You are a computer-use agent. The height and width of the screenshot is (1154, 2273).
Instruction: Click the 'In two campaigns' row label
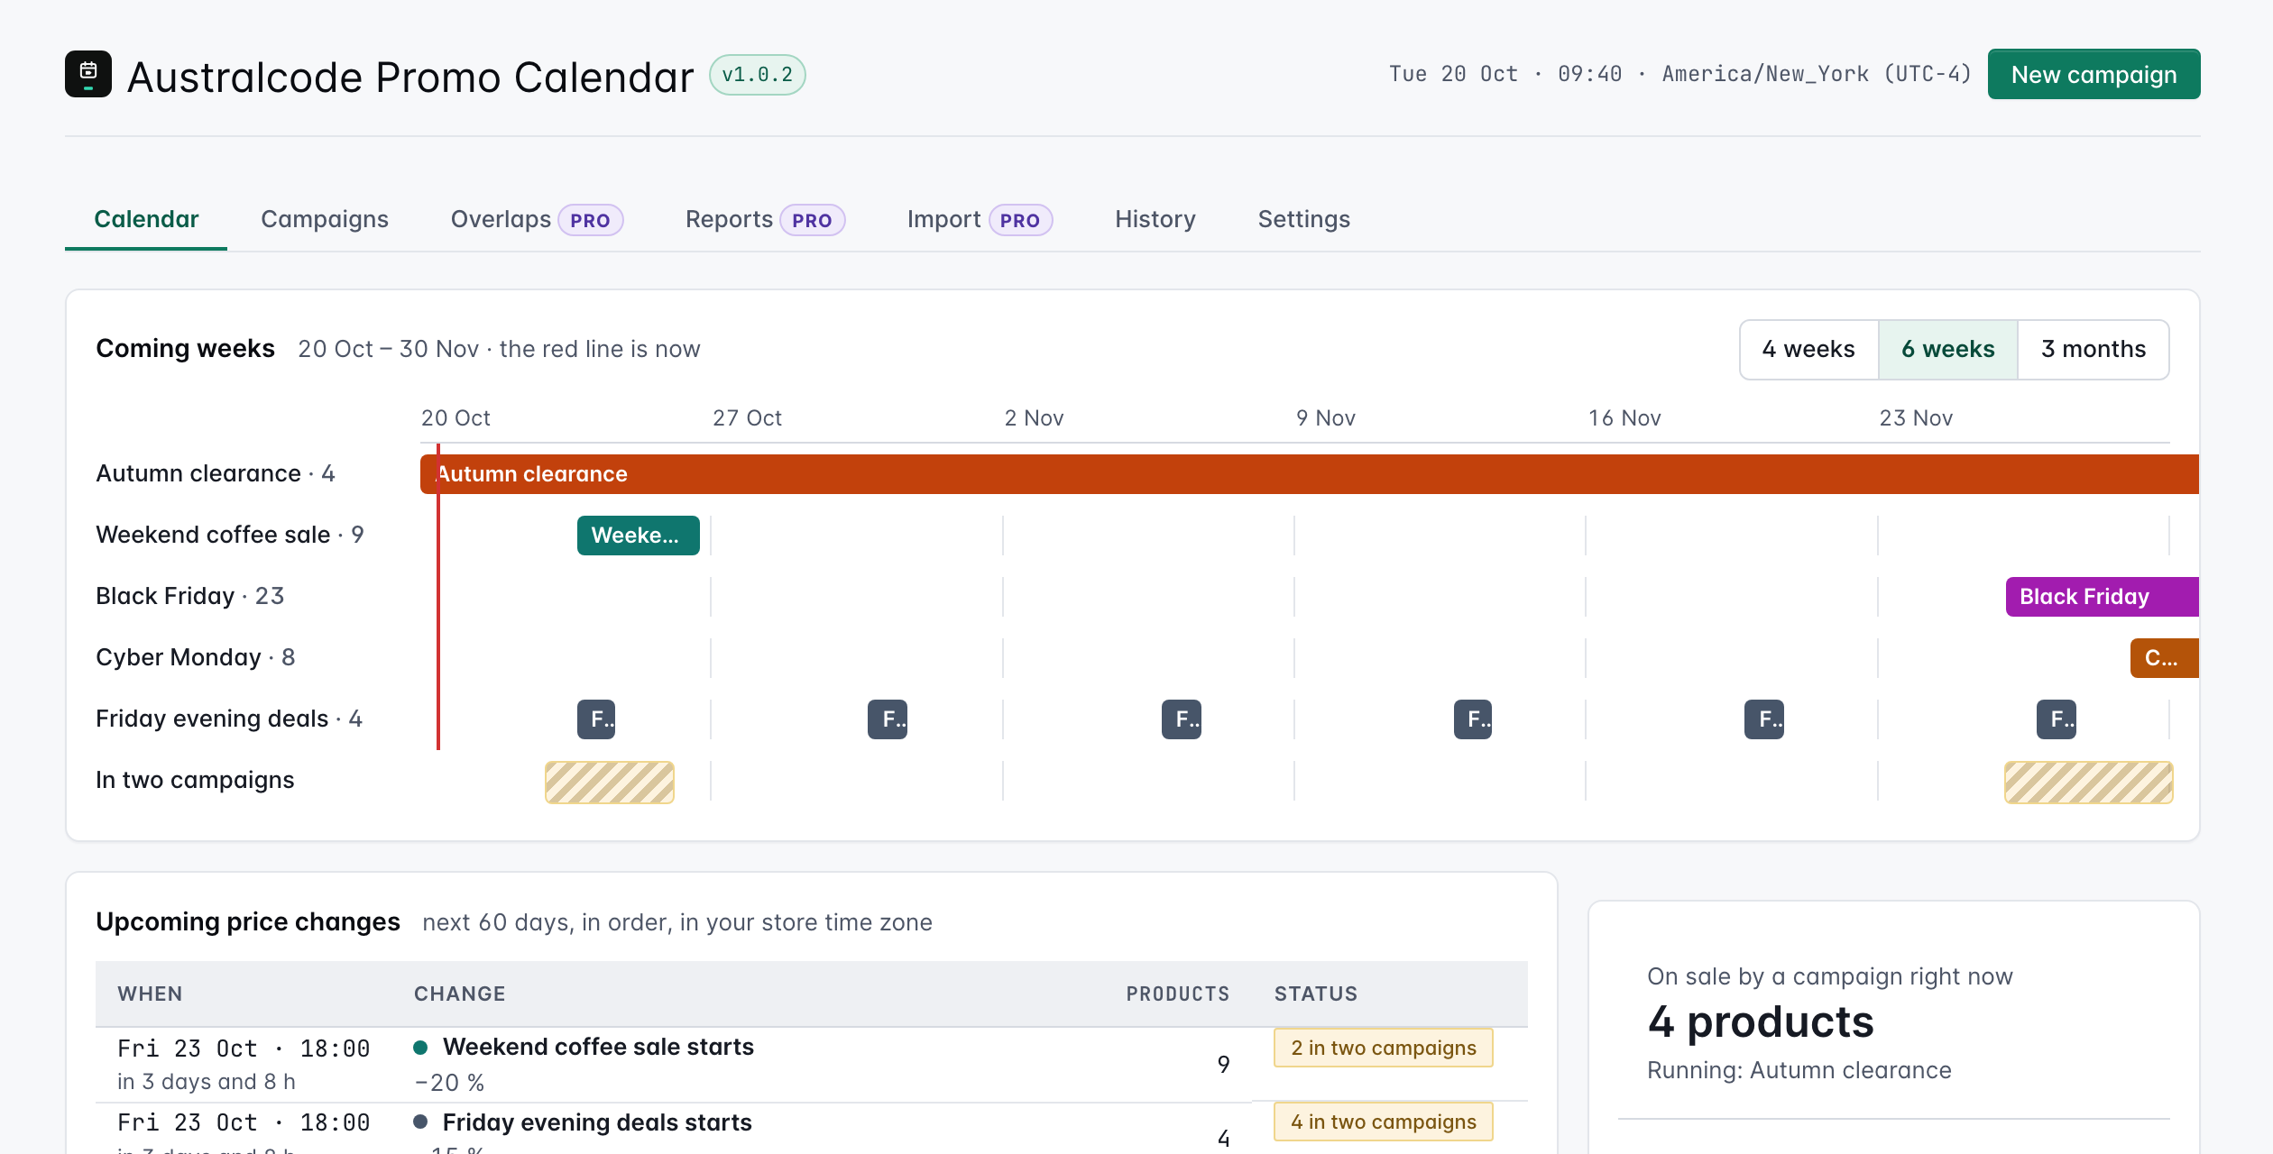tap(195, 781)
